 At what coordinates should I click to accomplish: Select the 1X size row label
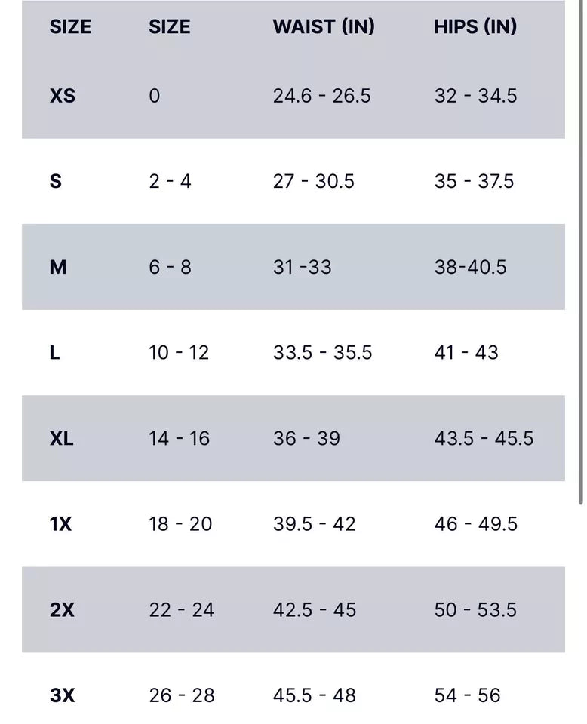(x=61, y=524)
